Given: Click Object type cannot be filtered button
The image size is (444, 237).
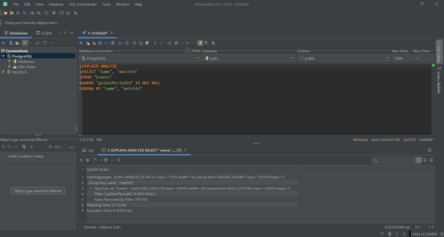Looking at the screenshot, I should click(x=38, y=191).
